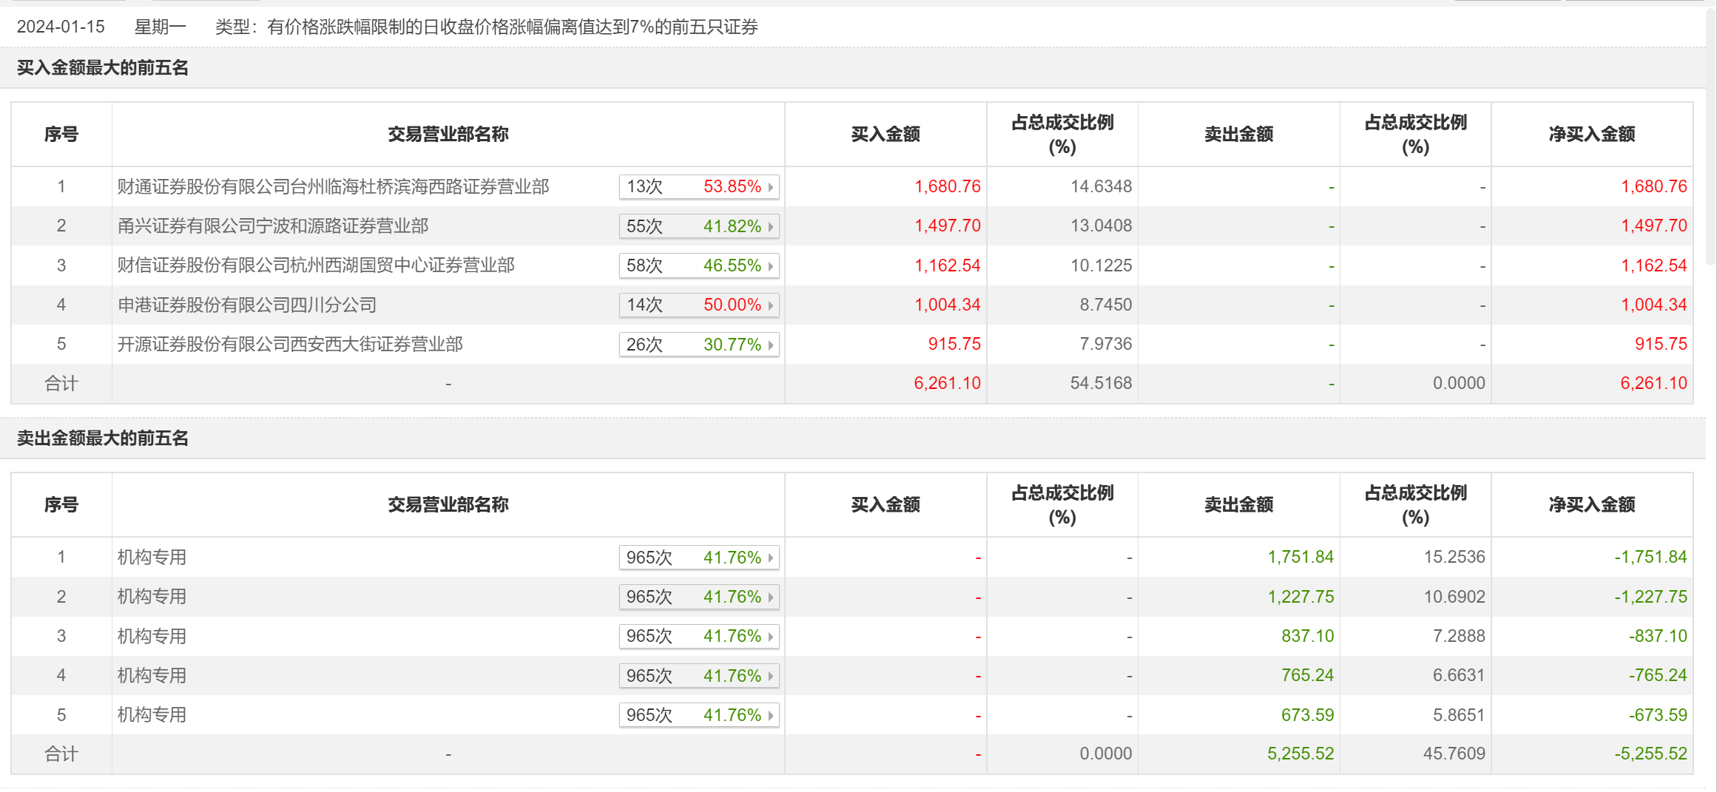
Task: Expand the 13次 53.85% badge
Action: click(698, 187)
